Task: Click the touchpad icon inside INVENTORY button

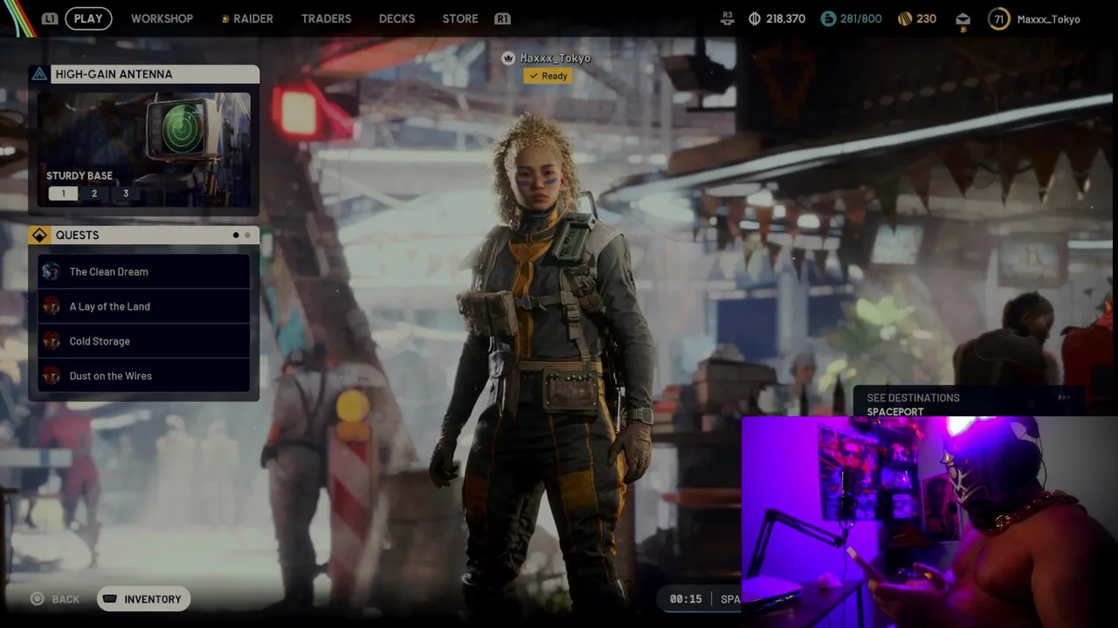Action: pos(110,599)
